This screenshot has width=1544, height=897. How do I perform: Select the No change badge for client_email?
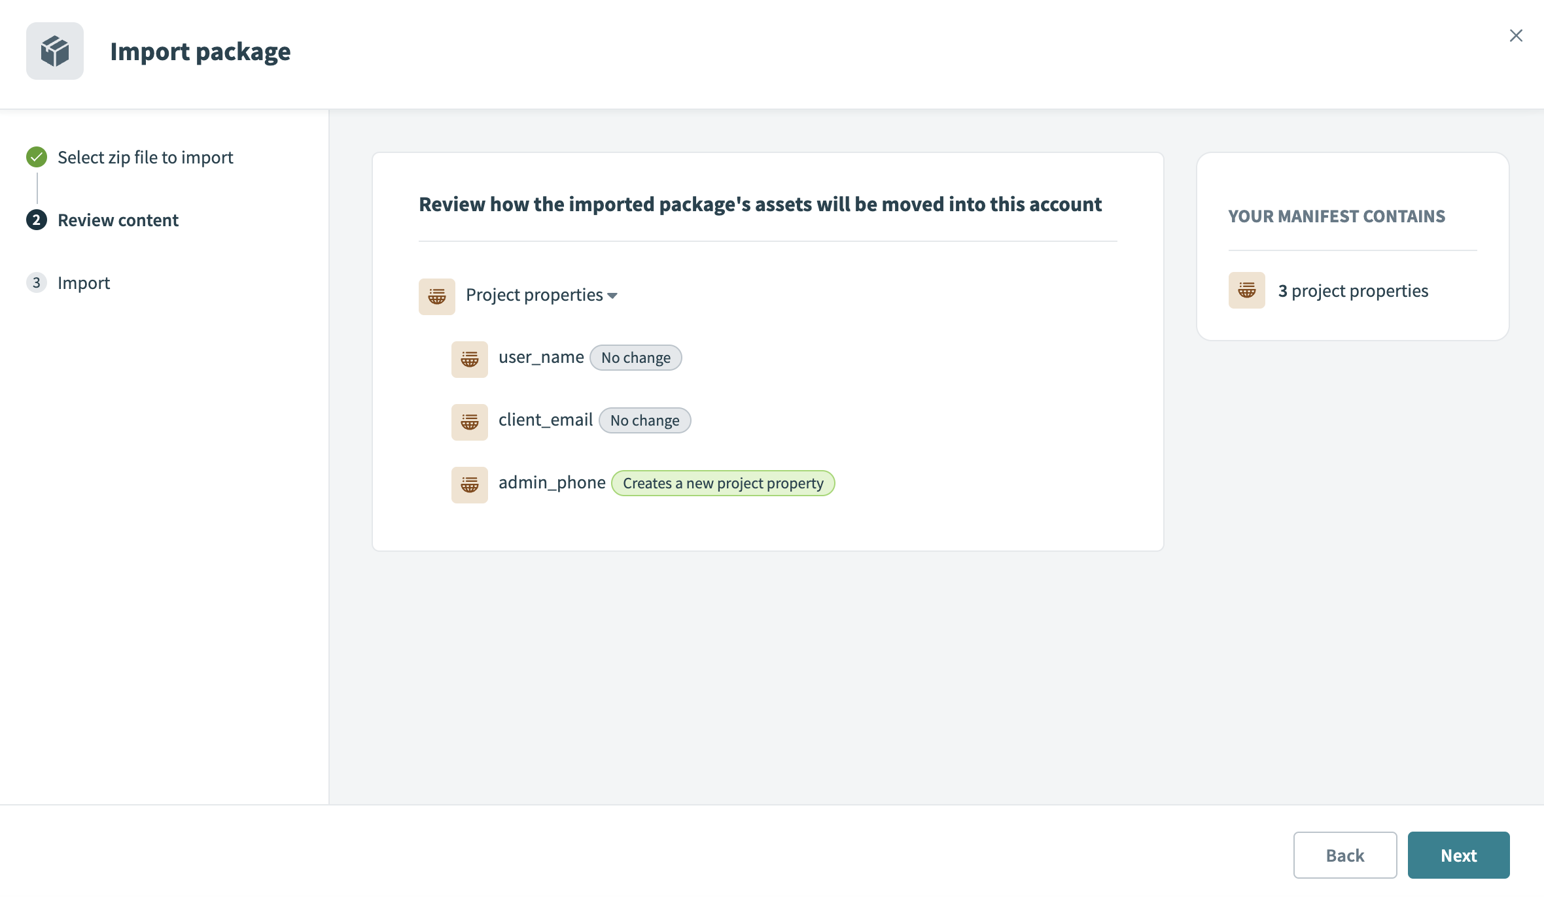pyautogui.click(x=644, y=420)
